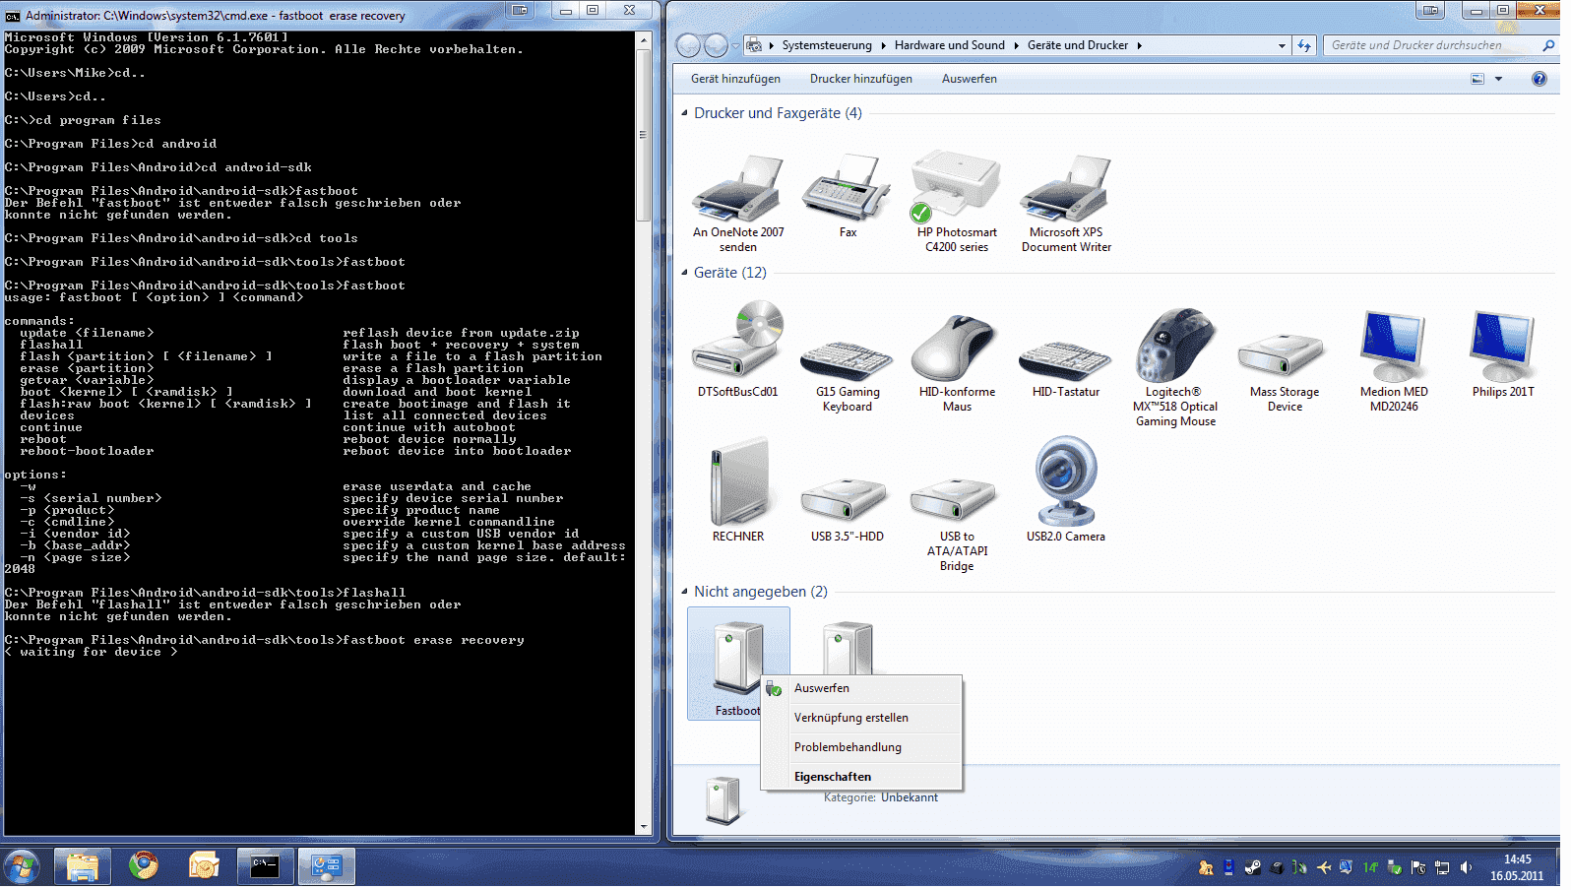Click the Hardware und Sound breadcrumb
This screenshot has height=890, width=1571.
pos(950,45)
